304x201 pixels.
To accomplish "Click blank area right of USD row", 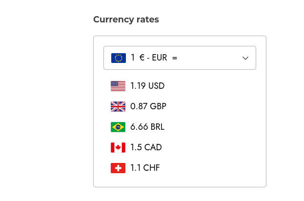I will click(213, 86).
